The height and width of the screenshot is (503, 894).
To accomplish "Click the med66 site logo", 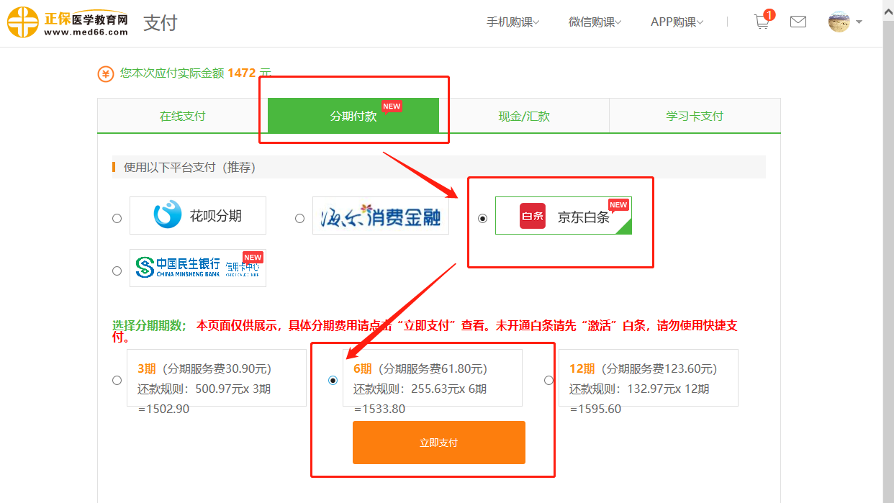I will pos(68,22).
